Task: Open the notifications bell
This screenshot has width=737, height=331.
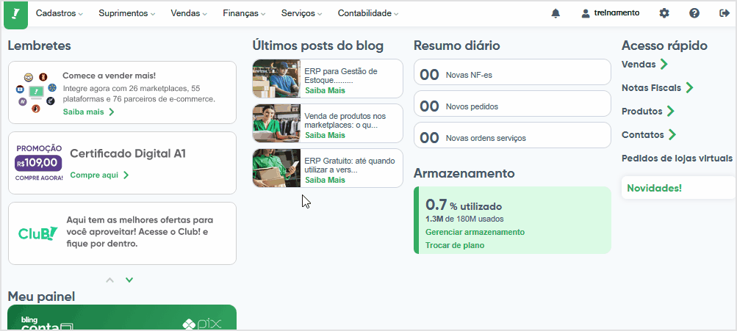Action: click(x=556, y=13)
